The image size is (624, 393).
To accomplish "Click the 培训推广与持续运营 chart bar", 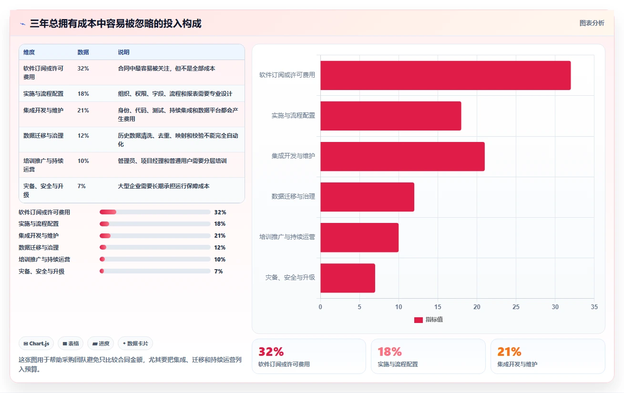I will pos(359,237).
